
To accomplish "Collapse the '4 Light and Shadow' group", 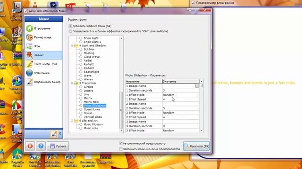I will click(x=72, y=46).
